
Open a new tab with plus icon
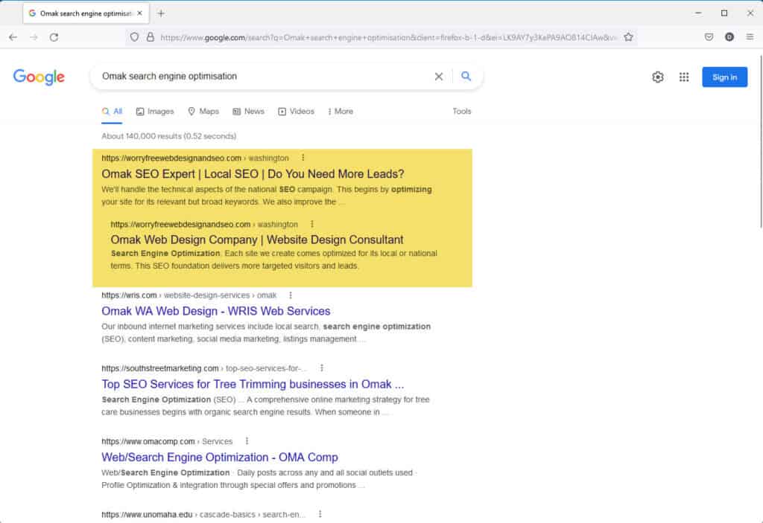161,13
